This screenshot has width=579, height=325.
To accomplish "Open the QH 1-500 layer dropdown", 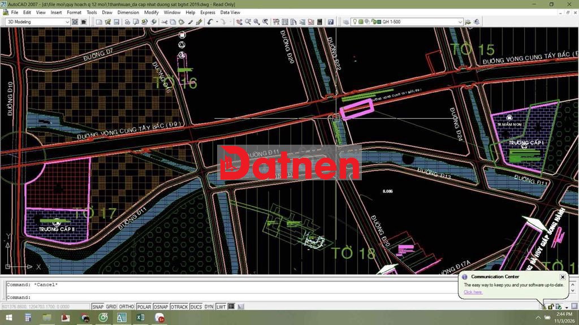I will pos(460,22).
